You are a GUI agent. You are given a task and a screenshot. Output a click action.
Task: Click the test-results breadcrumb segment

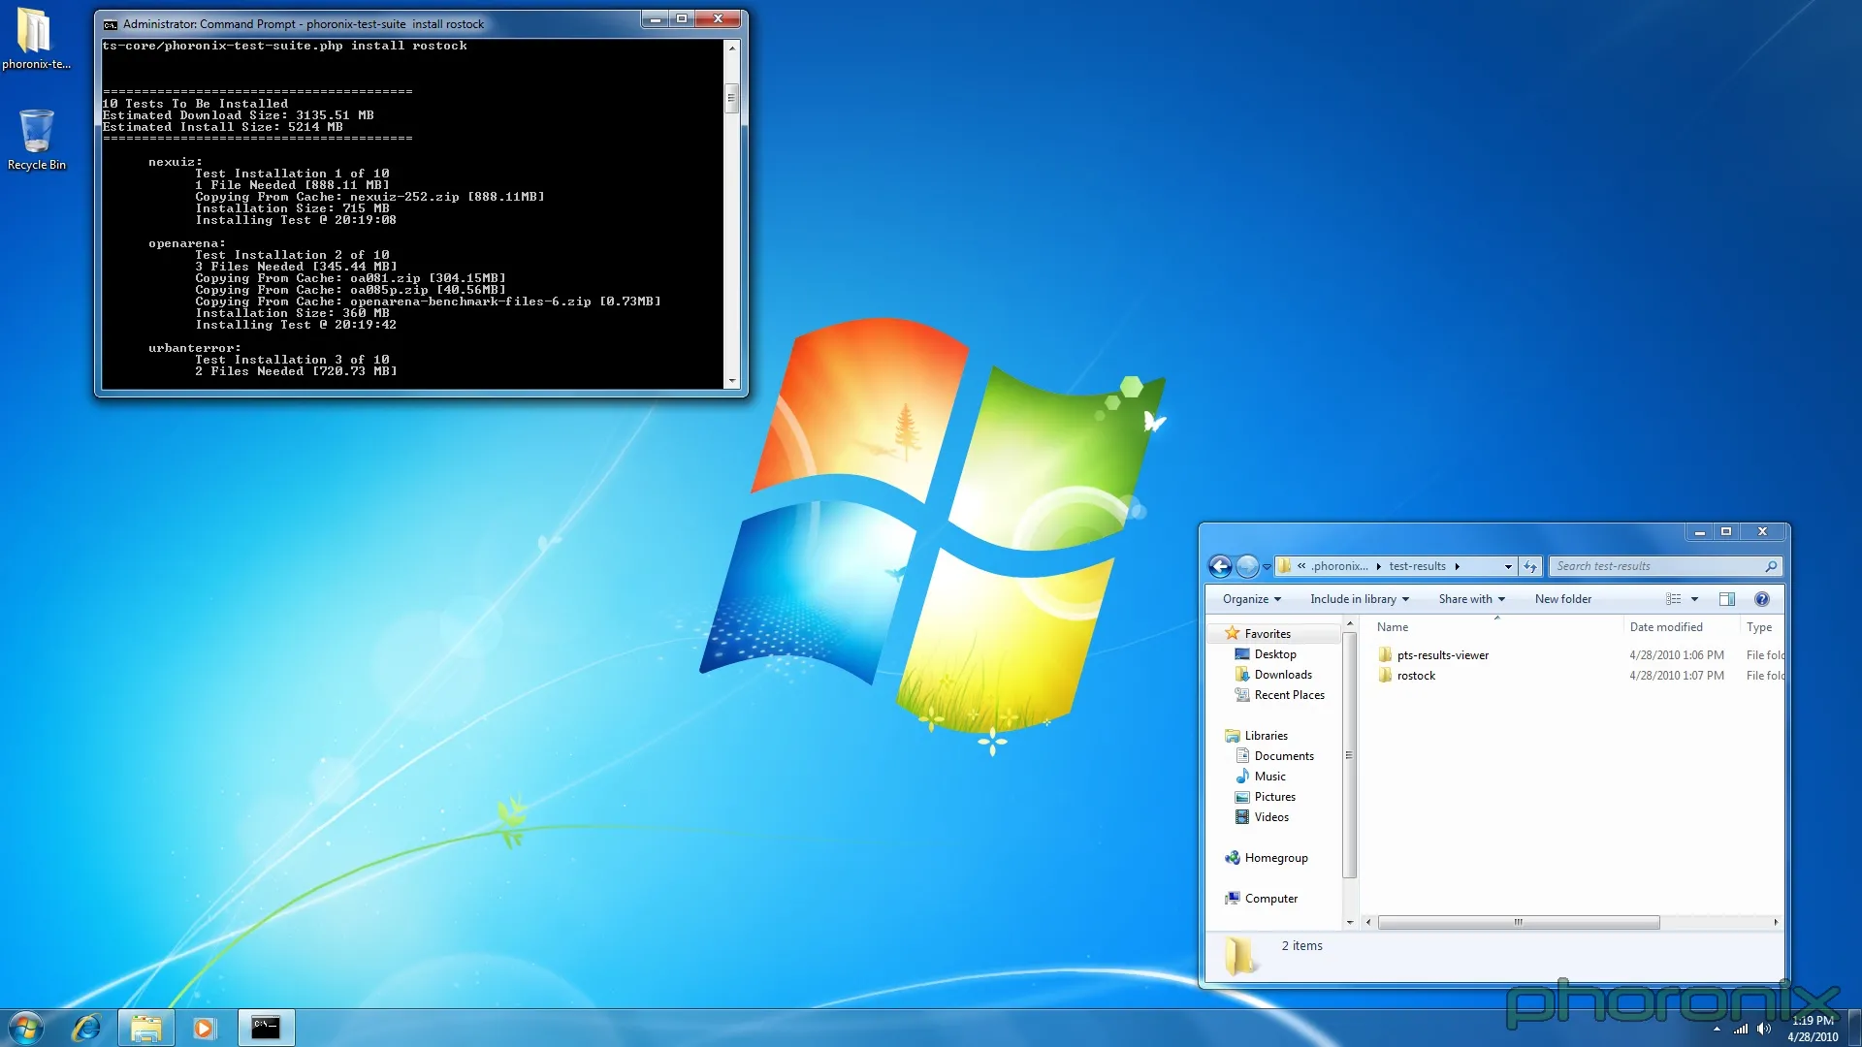coord(1417,566)
